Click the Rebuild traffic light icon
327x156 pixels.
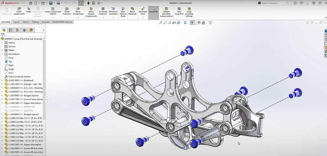pos(88,3)
